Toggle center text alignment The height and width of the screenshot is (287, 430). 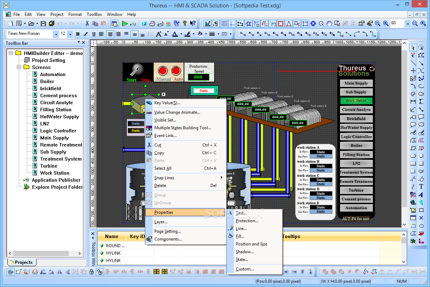click(110, 34)
